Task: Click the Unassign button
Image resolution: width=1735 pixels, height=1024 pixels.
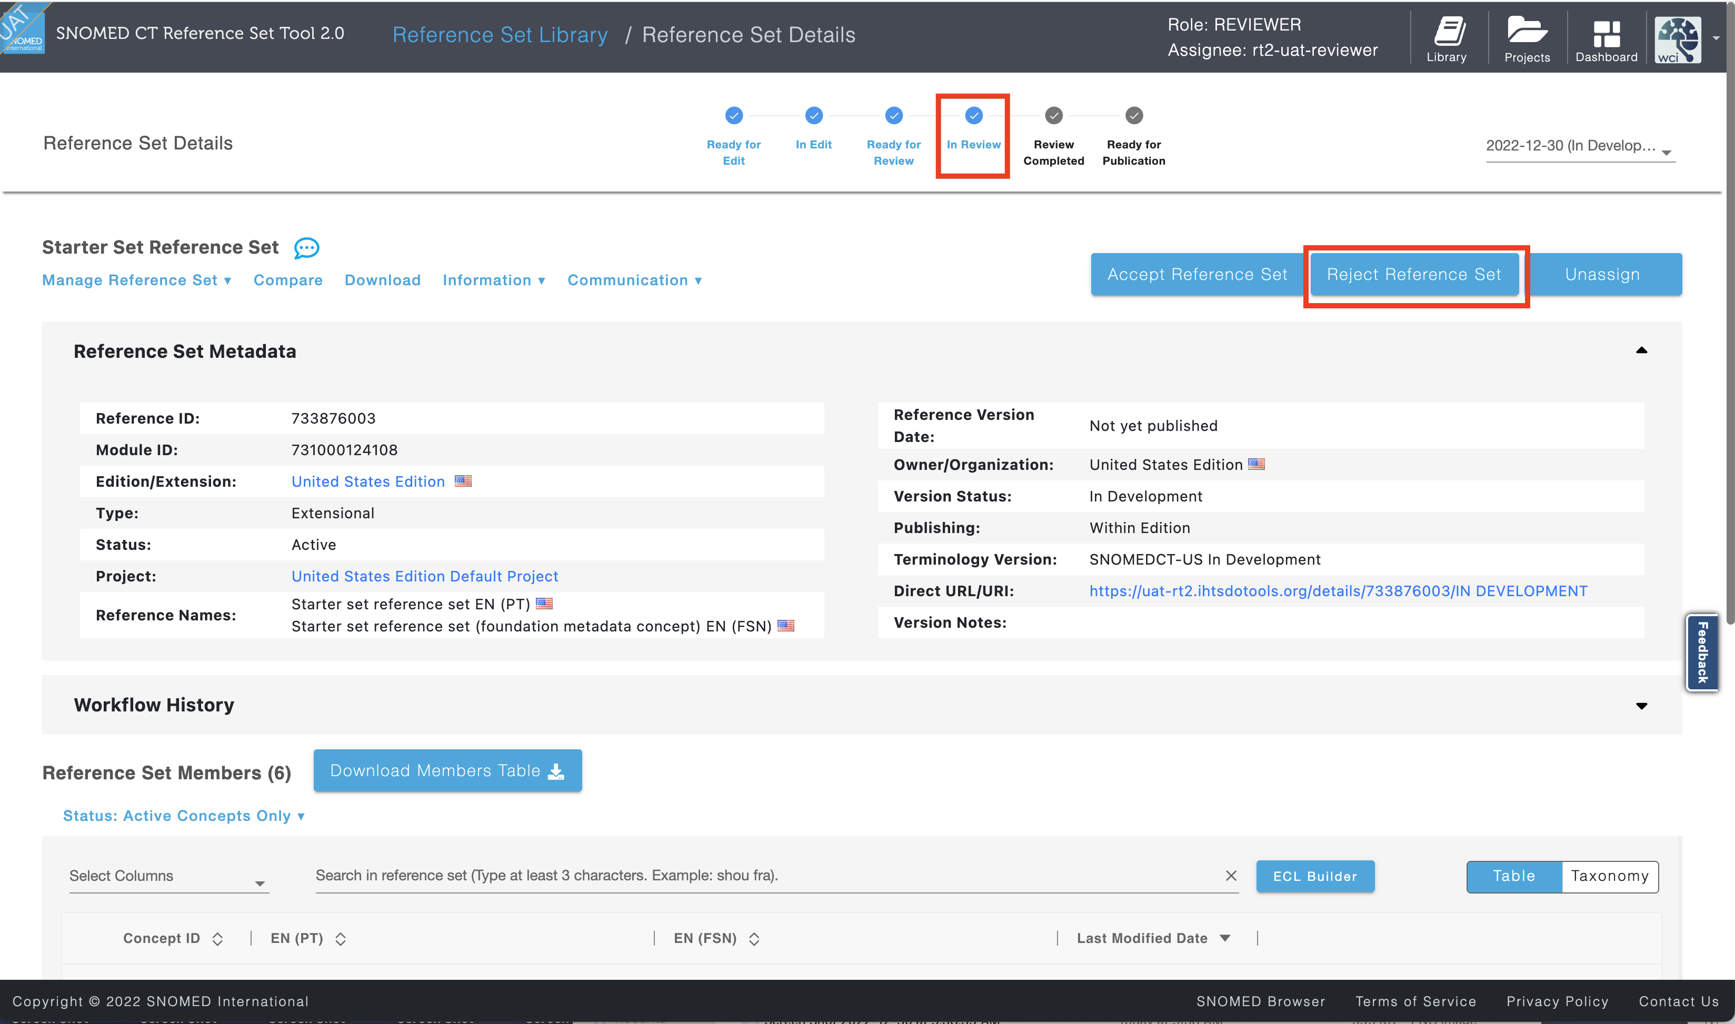Action: 1602,275
